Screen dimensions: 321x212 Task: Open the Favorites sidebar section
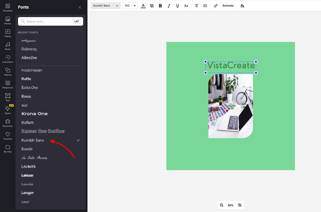[7, 136]
